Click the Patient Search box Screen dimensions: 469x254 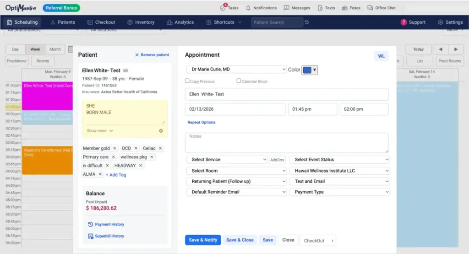tap(277, 22)
